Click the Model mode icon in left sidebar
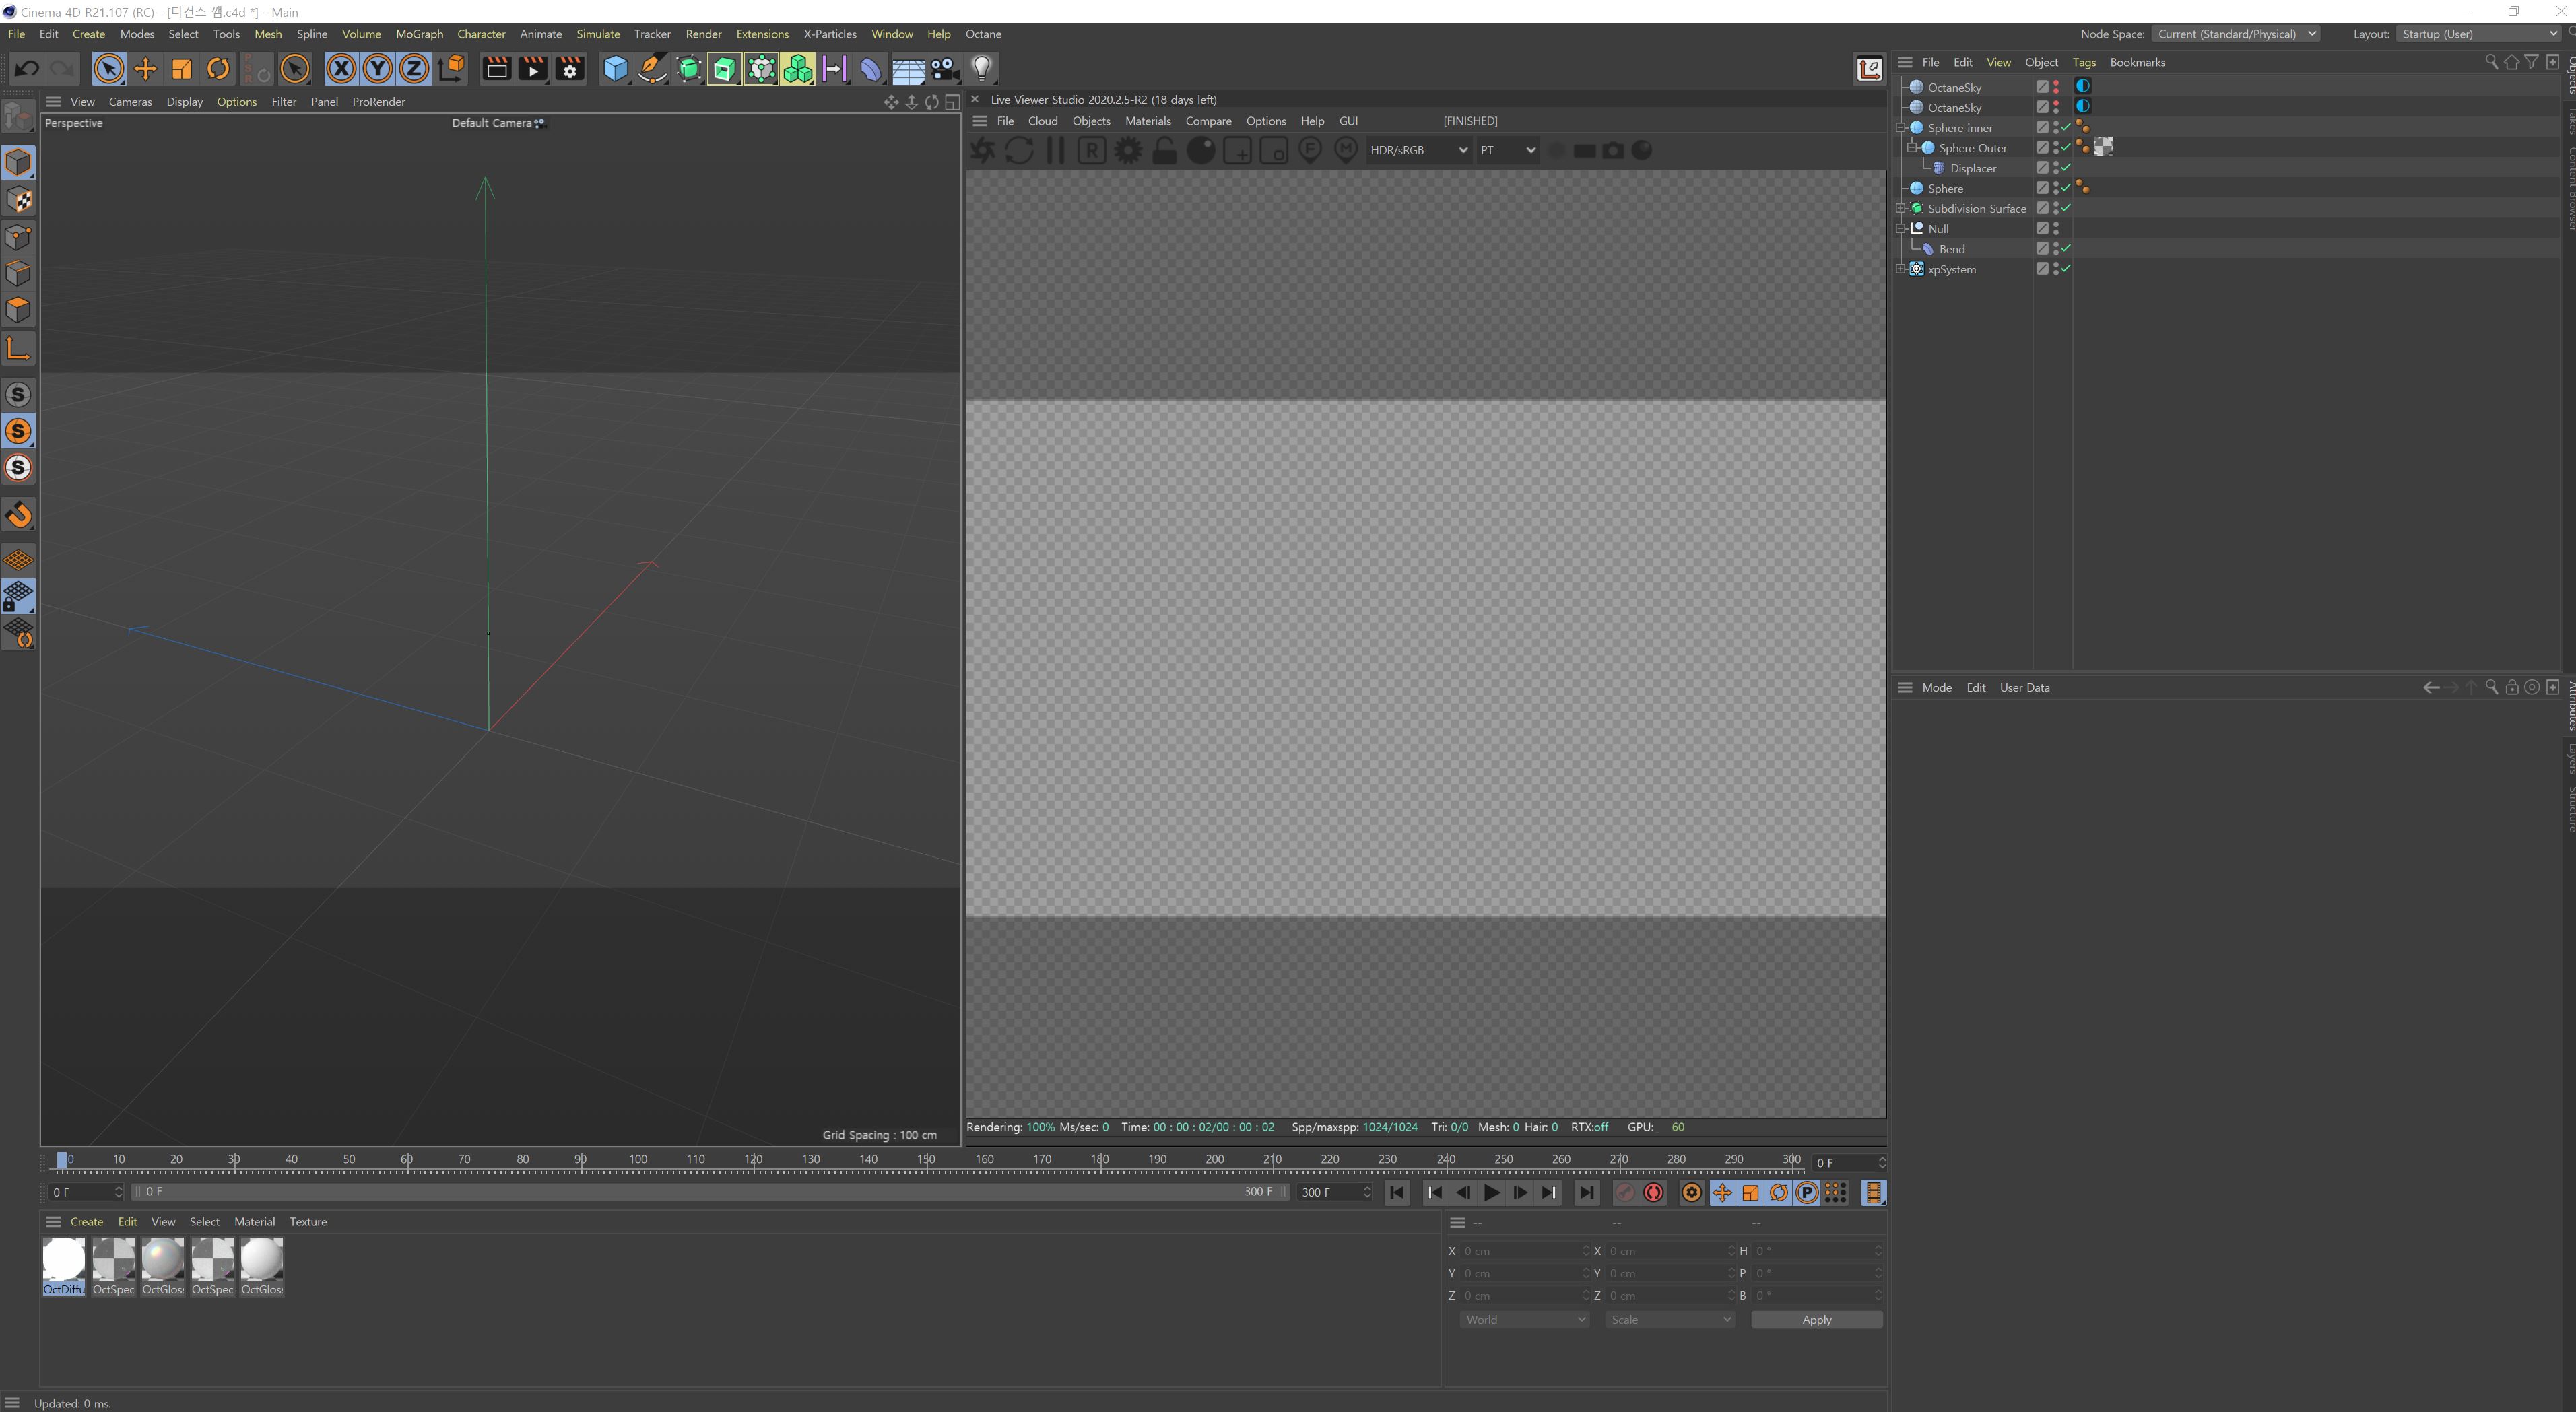 (x=19, y=162)
